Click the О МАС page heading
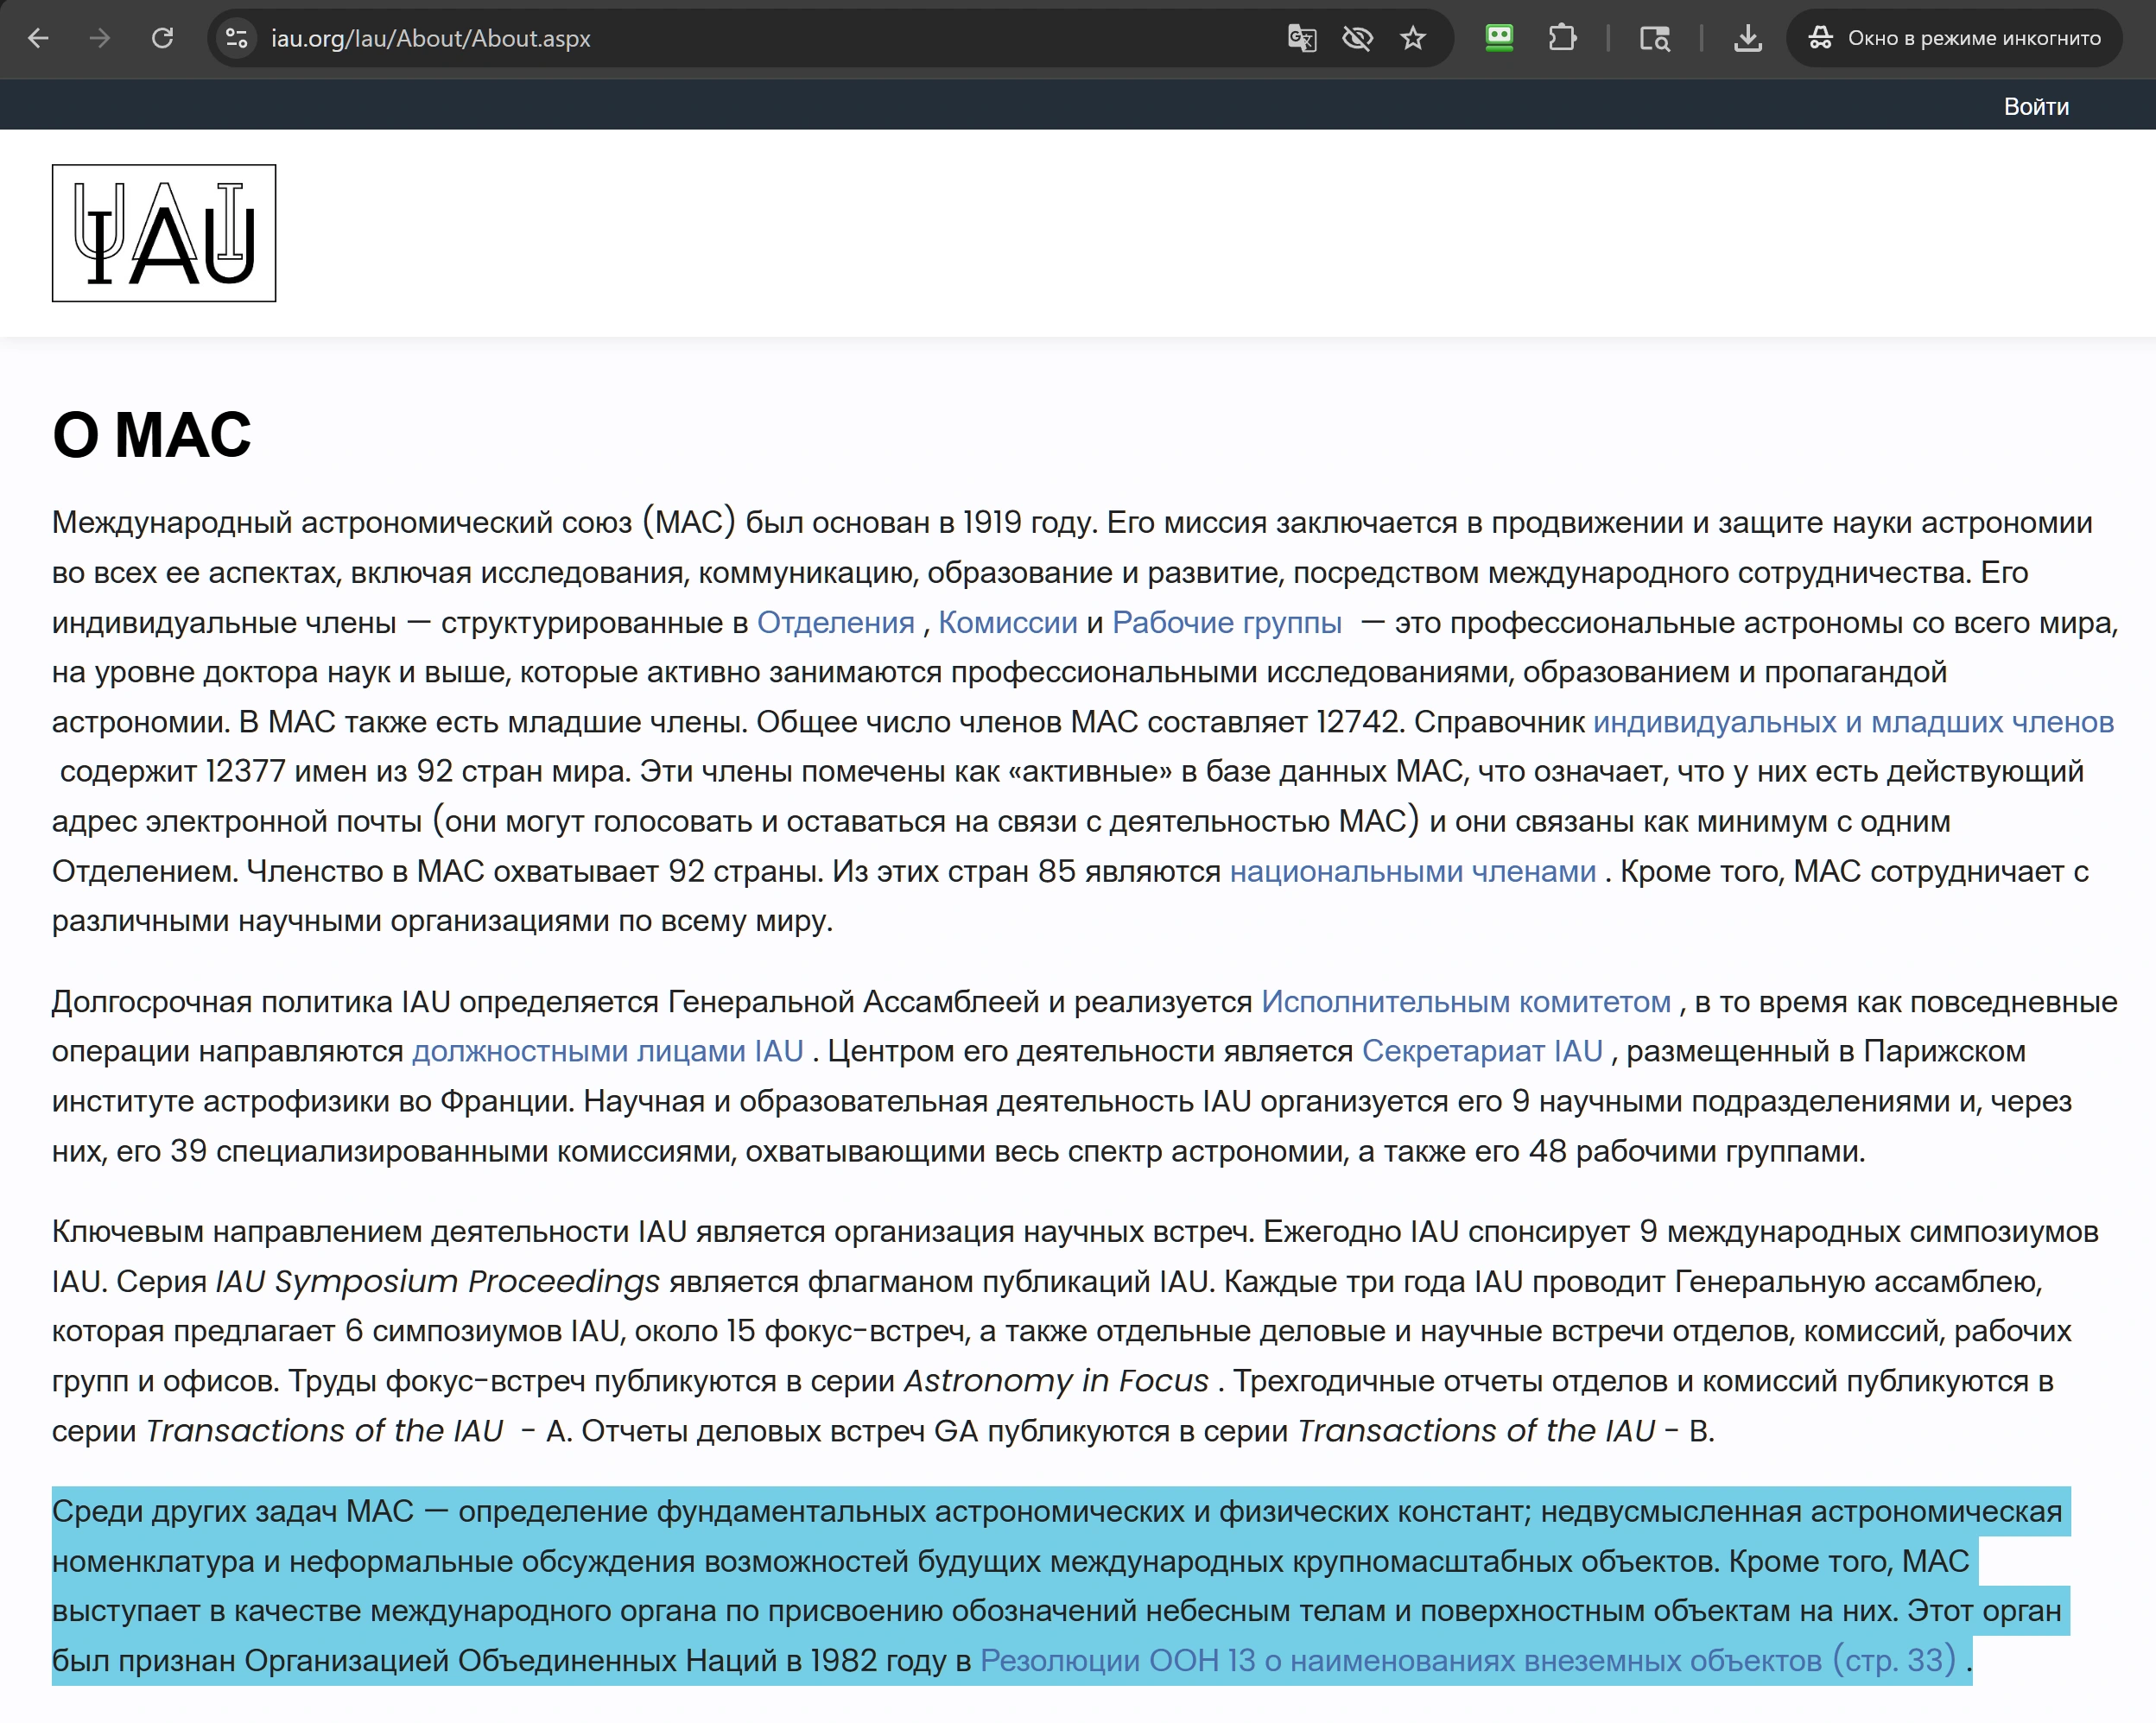This screenshot has height=1723, width=2156. pos(152,435)
